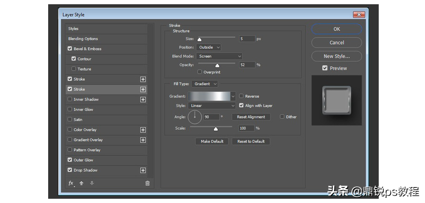This screenshot has width=425, height=203.
Task: Select the Styles panel entry
Action: pyautogui.click(x=107, y=29)
